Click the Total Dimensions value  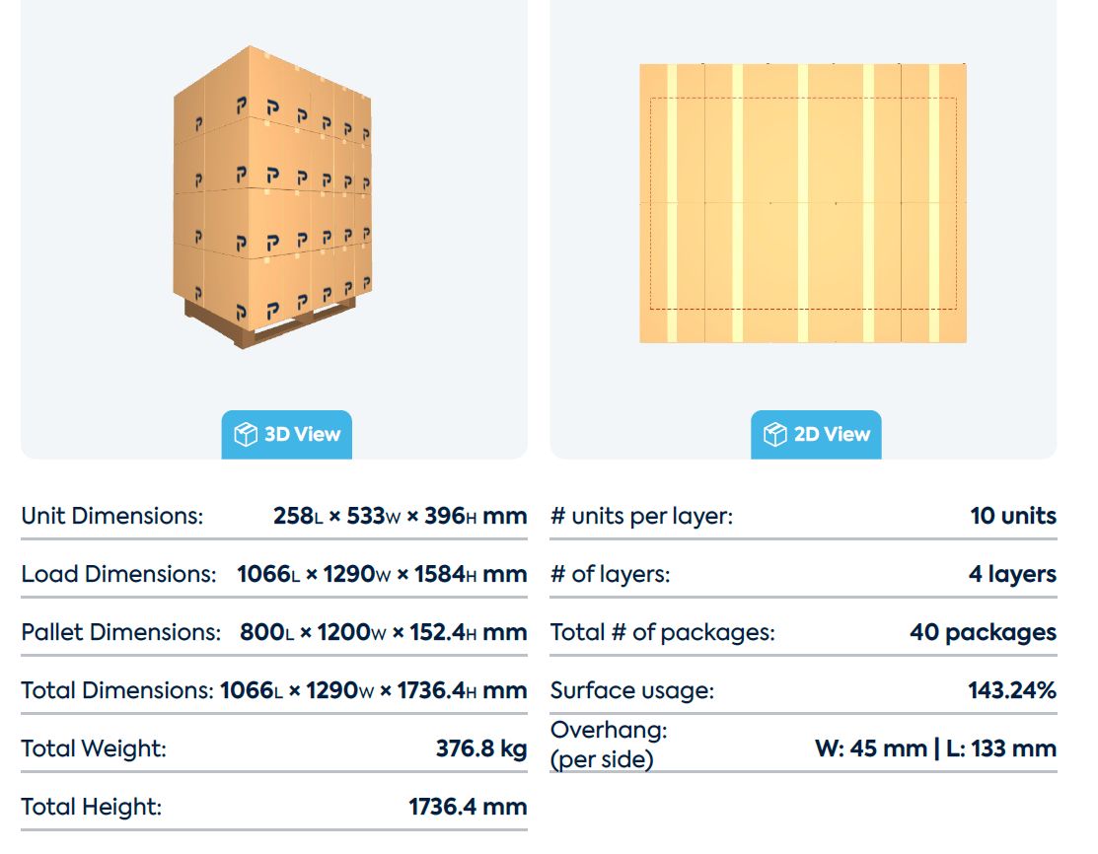click(x=373, y=690)
